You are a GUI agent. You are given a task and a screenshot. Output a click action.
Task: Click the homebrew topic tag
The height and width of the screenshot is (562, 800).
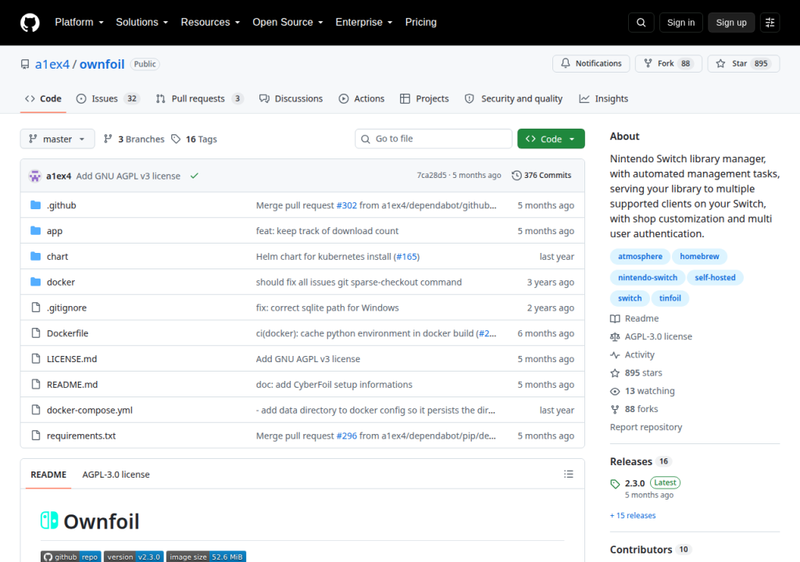(x=699, y=257)
